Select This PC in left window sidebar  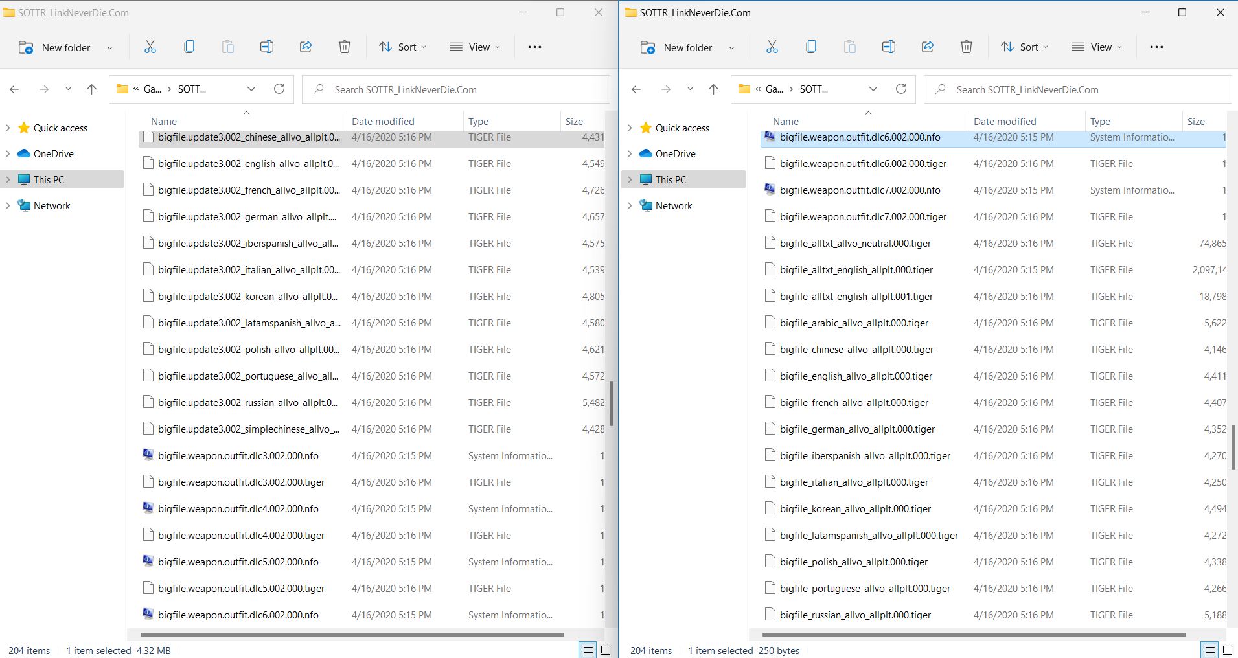(x=49, y=179)
